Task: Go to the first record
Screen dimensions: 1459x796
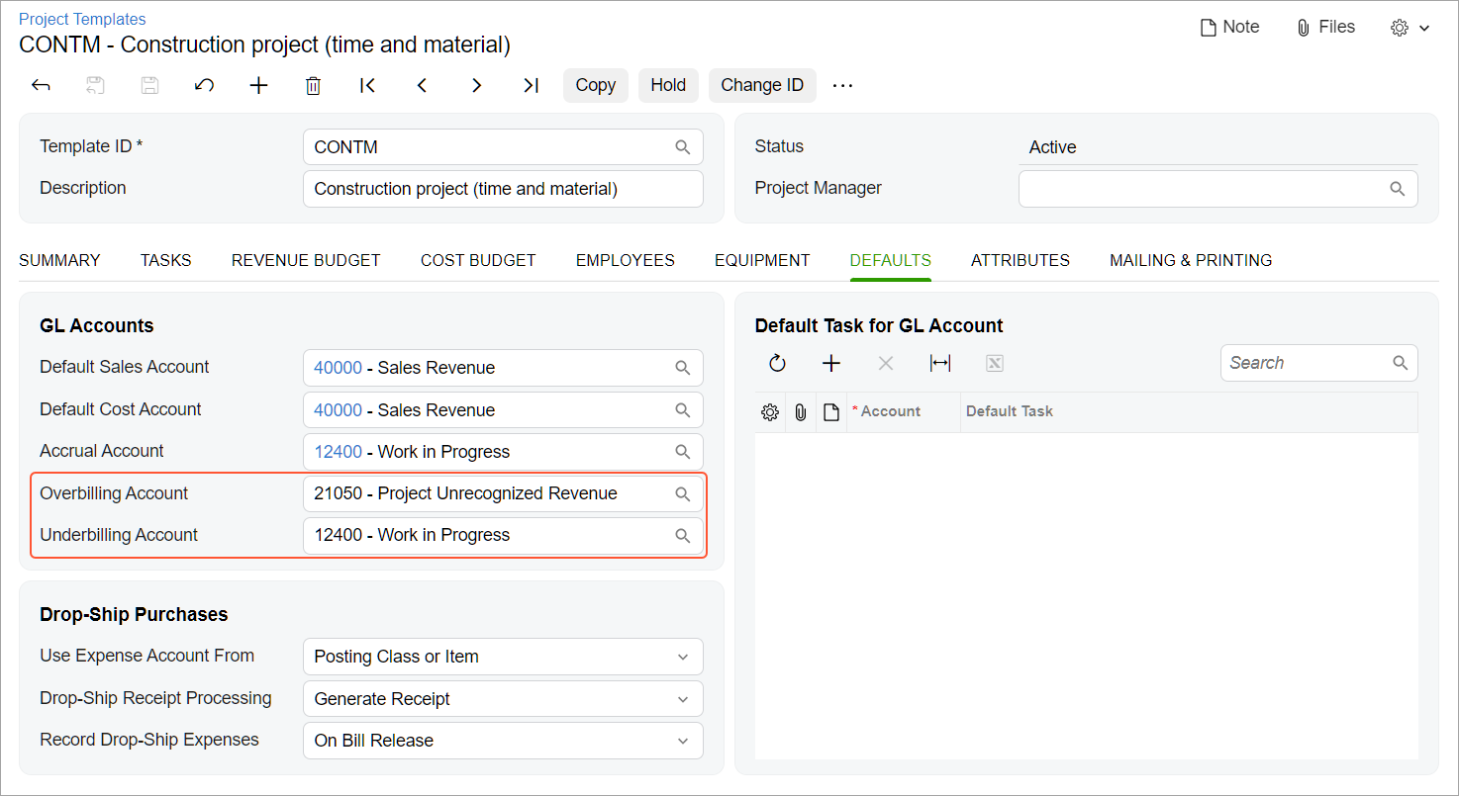Action: pos(367,85)
